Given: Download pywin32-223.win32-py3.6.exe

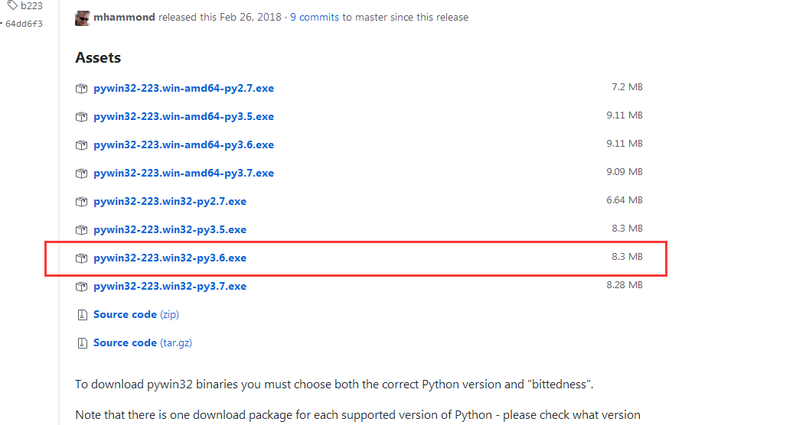Looking at the screenshot, I should pyautogui.click(x=170, y=258).
